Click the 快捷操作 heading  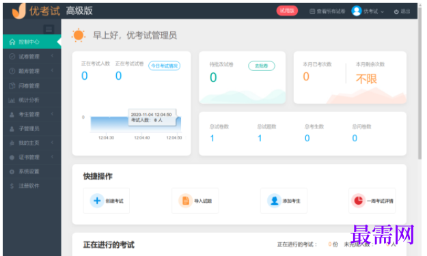pyautogui.click(x=98, y=176)
